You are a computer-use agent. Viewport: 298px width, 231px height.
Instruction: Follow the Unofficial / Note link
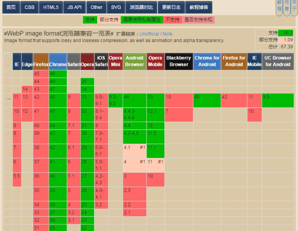click(156, 34)
